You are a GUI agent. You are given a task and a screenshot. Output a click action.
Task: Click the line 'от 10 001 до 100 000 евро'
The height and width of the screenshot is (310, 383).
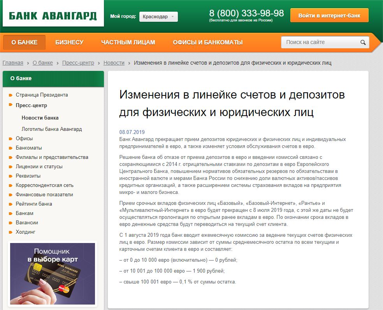click(x=172, y=271)
